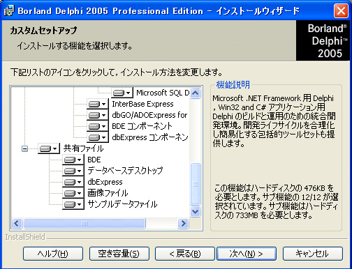
Task: Click the 空き容量(S) button
Action: [x=119, y=254]
